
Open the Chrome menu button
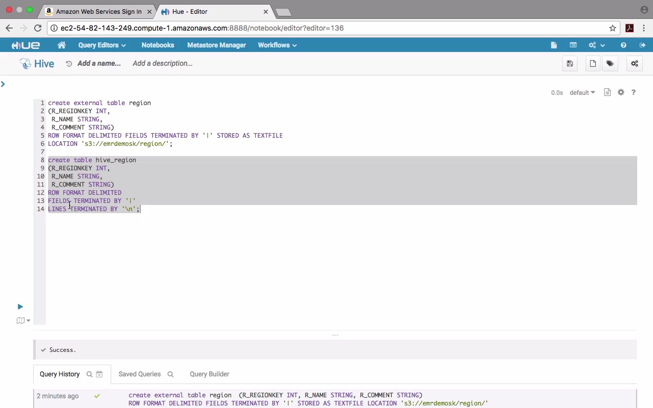coord(644,28)
